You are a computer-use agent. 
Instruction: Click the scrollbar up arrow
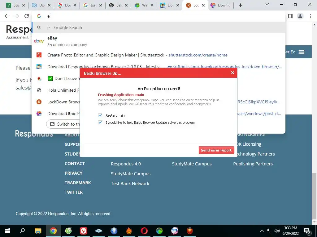pyautogui.click(x=314, y=25)
